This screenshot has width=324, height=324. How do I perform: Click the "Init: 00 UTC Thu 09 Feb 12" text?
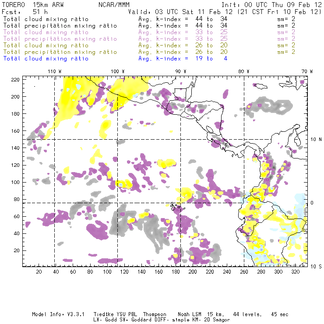(x=271, y=5)
